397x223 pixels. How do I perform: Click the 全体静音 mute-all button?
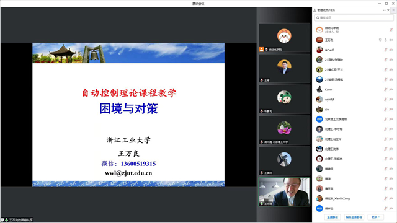pos(332,217)
